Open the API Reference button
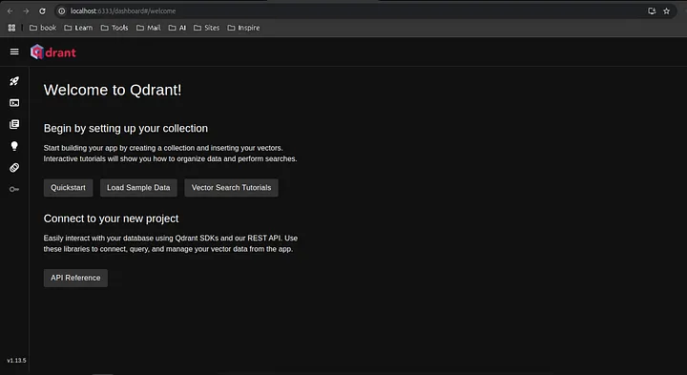This screenshot has height=375, width=687. tap(75, 278)
